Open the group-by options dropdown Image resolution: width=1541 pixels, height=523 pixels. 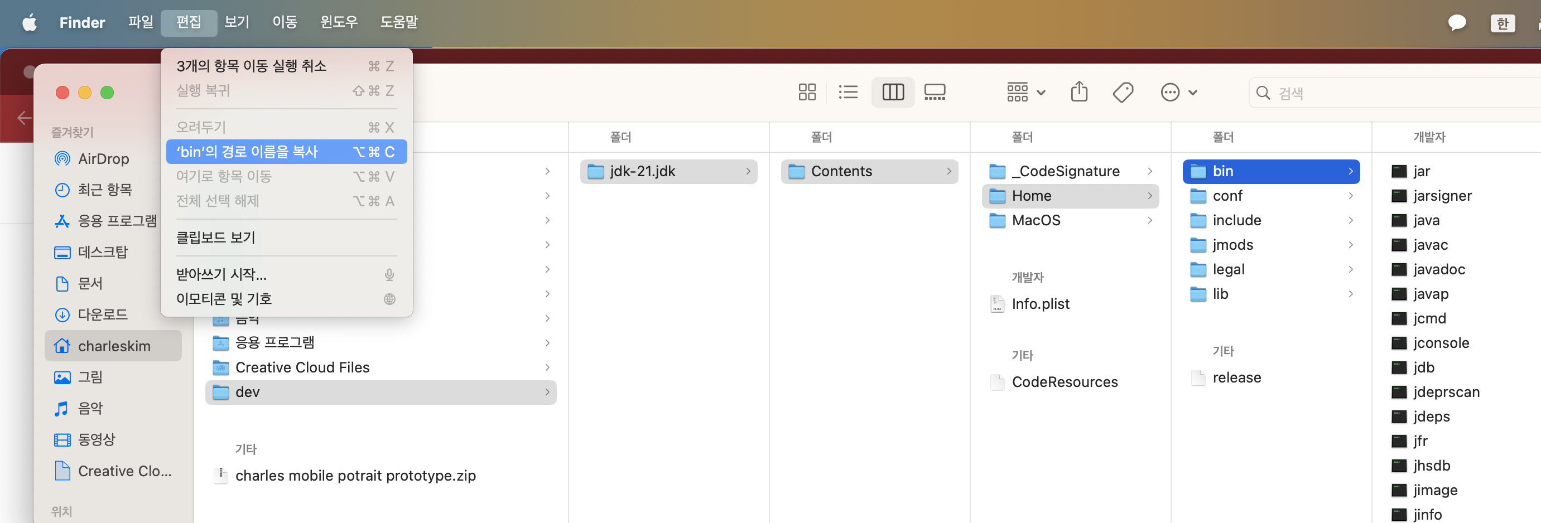click(x=1025, y=92)
